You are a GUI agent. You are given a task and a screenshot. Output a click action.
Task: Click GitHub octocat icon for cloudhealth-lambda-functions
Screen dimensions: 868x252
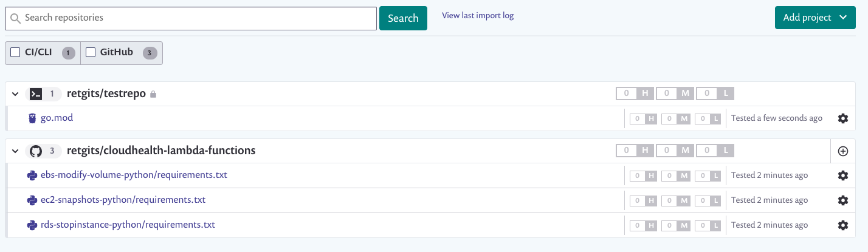coord(36,151)
